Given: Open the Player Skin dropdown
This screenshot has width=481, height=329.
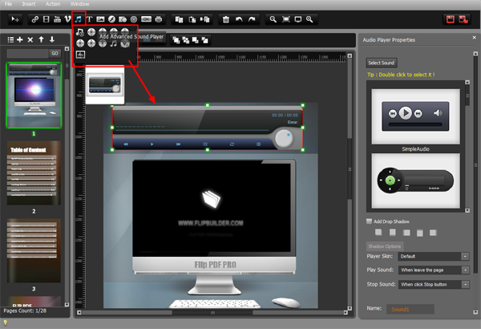Looking at the screenshot, I should (434, 256).
